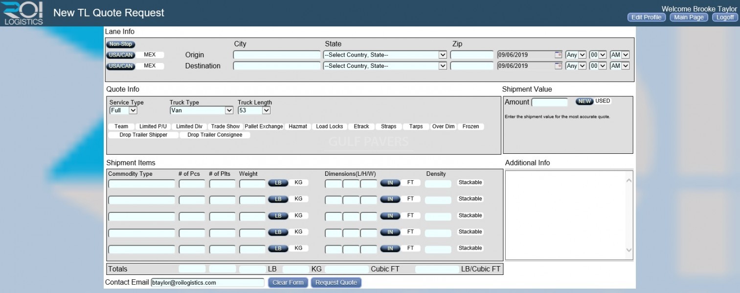This screenshot has width=740, height=293.
Task: Enable Over Dim option
Action: (x=444, y=126)
